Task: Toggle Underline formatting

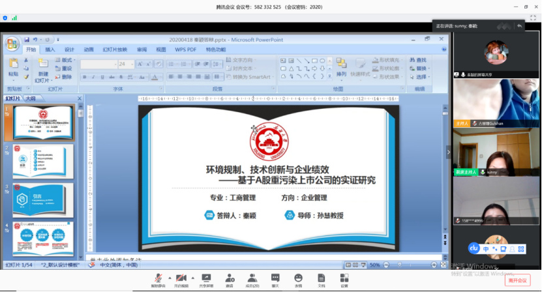Action: (102, 77)
